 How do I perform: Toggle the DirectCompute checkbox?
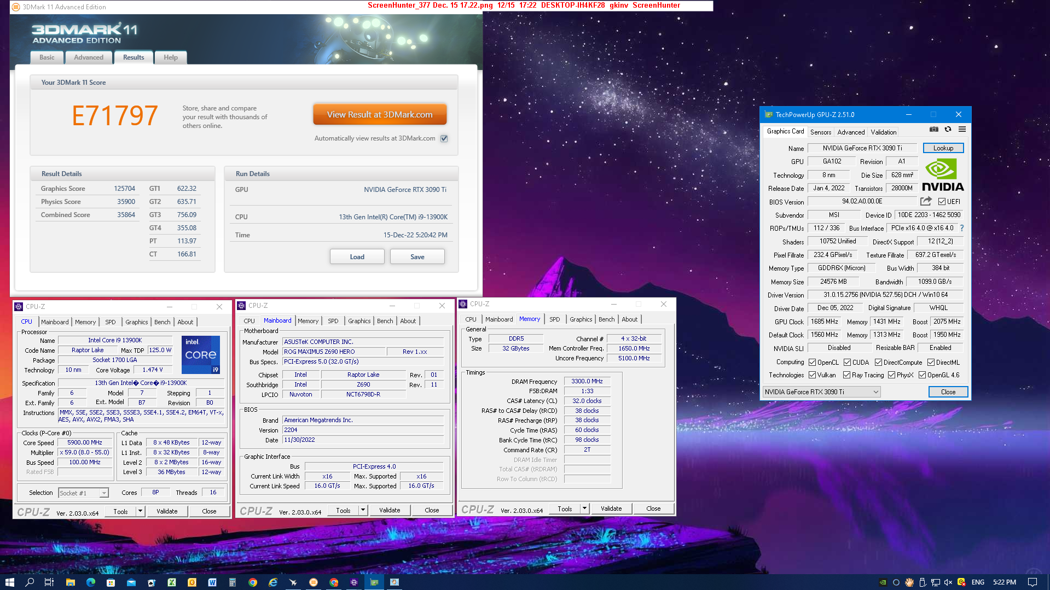pyautogui.click(x=878, y=362)
